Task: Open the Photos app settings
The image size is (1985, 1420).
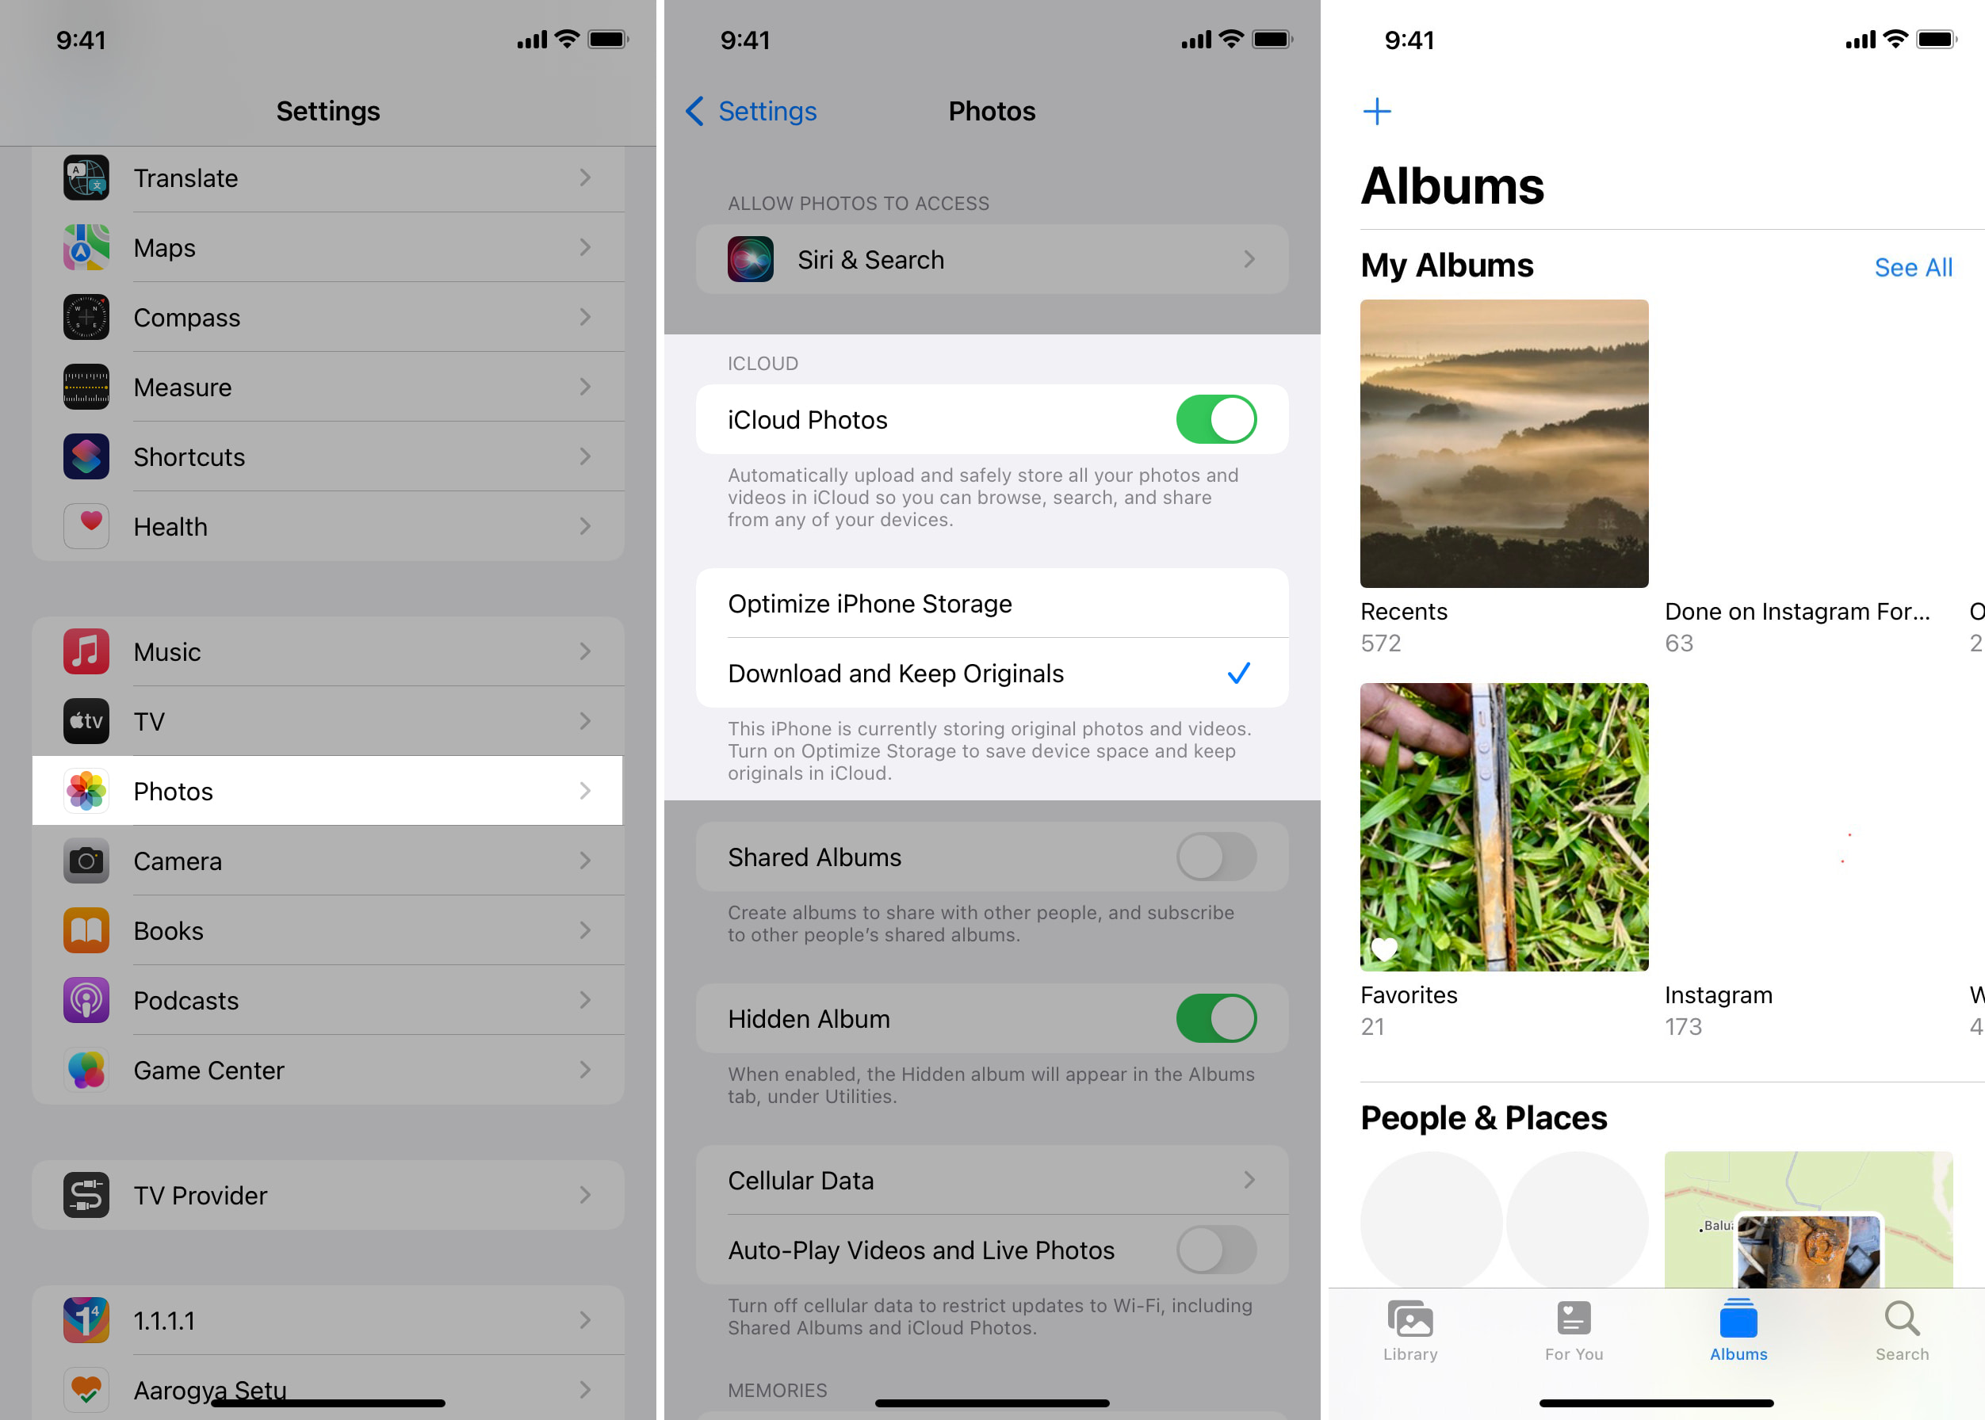Action: click(x=331, y=790)
